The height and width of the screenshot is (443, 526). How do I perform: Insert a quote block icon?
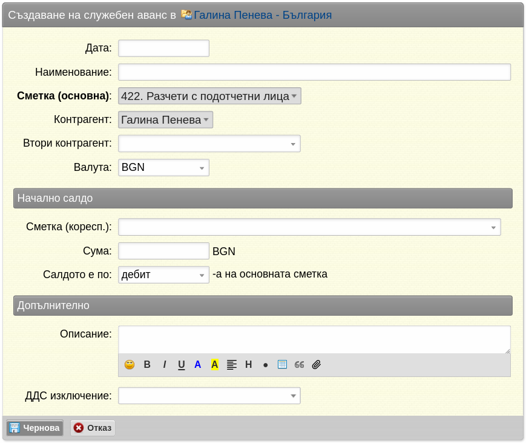point(299,364)
